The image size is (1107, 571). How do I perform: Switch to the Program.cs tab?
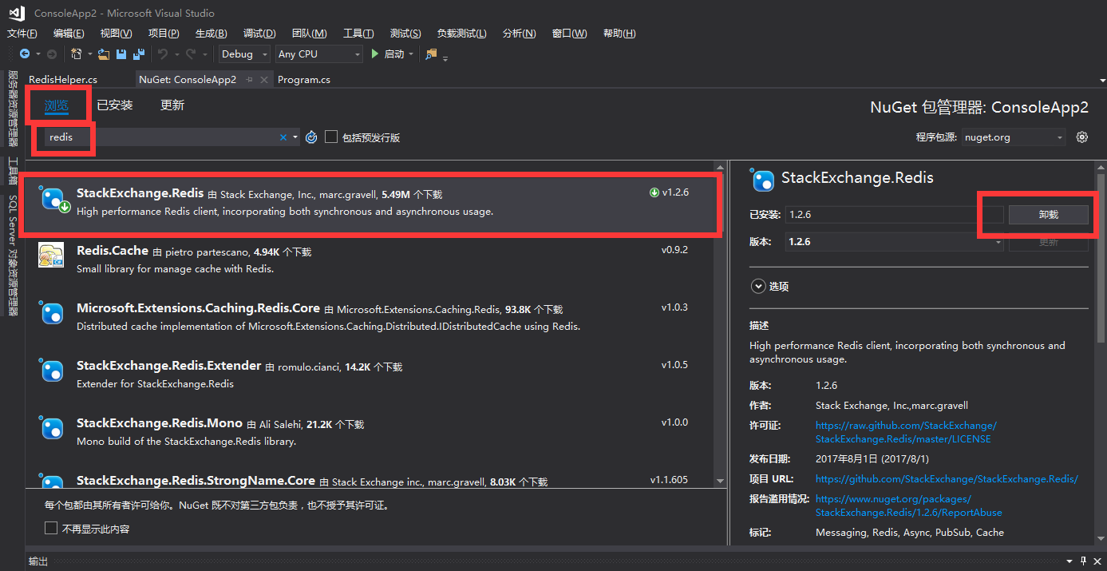(304, 80)
